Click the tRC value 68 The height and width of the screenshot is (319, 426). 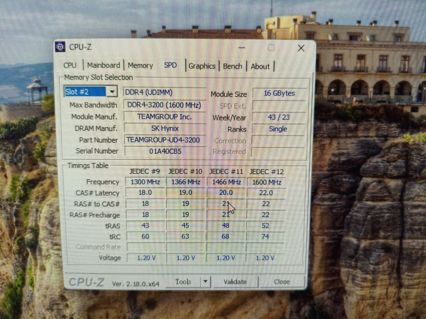pos(225,236)
